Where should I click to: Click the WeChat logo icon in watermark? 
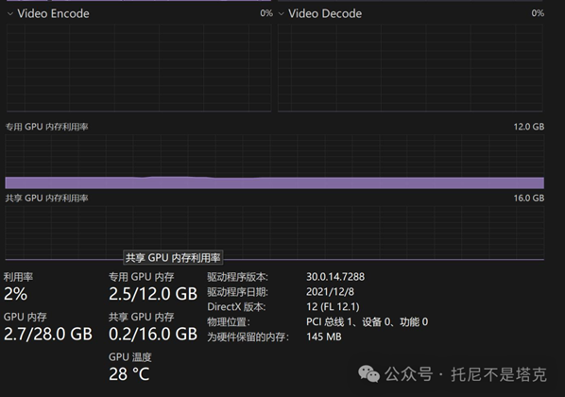click(x=368, y=373)
